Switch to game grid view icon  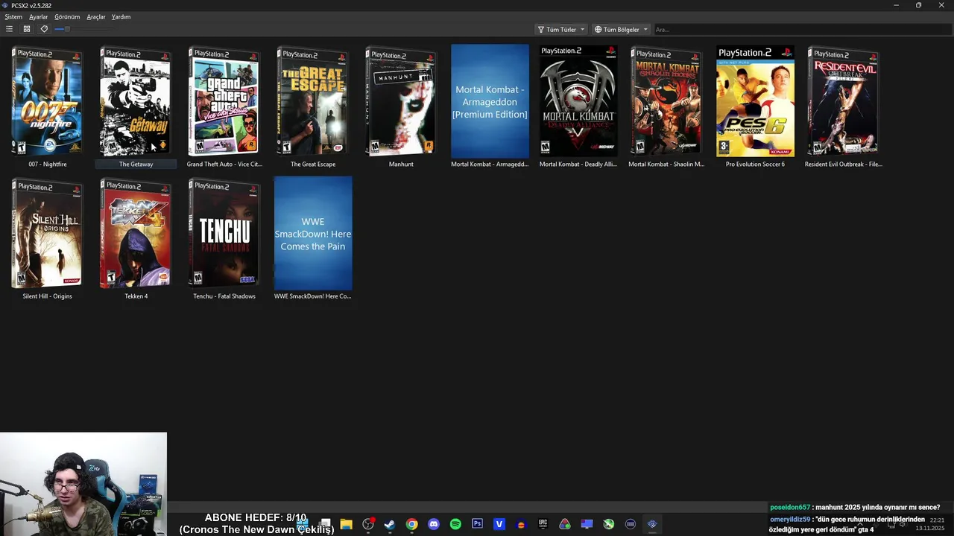pyautogui.click(x=27, y=29)
